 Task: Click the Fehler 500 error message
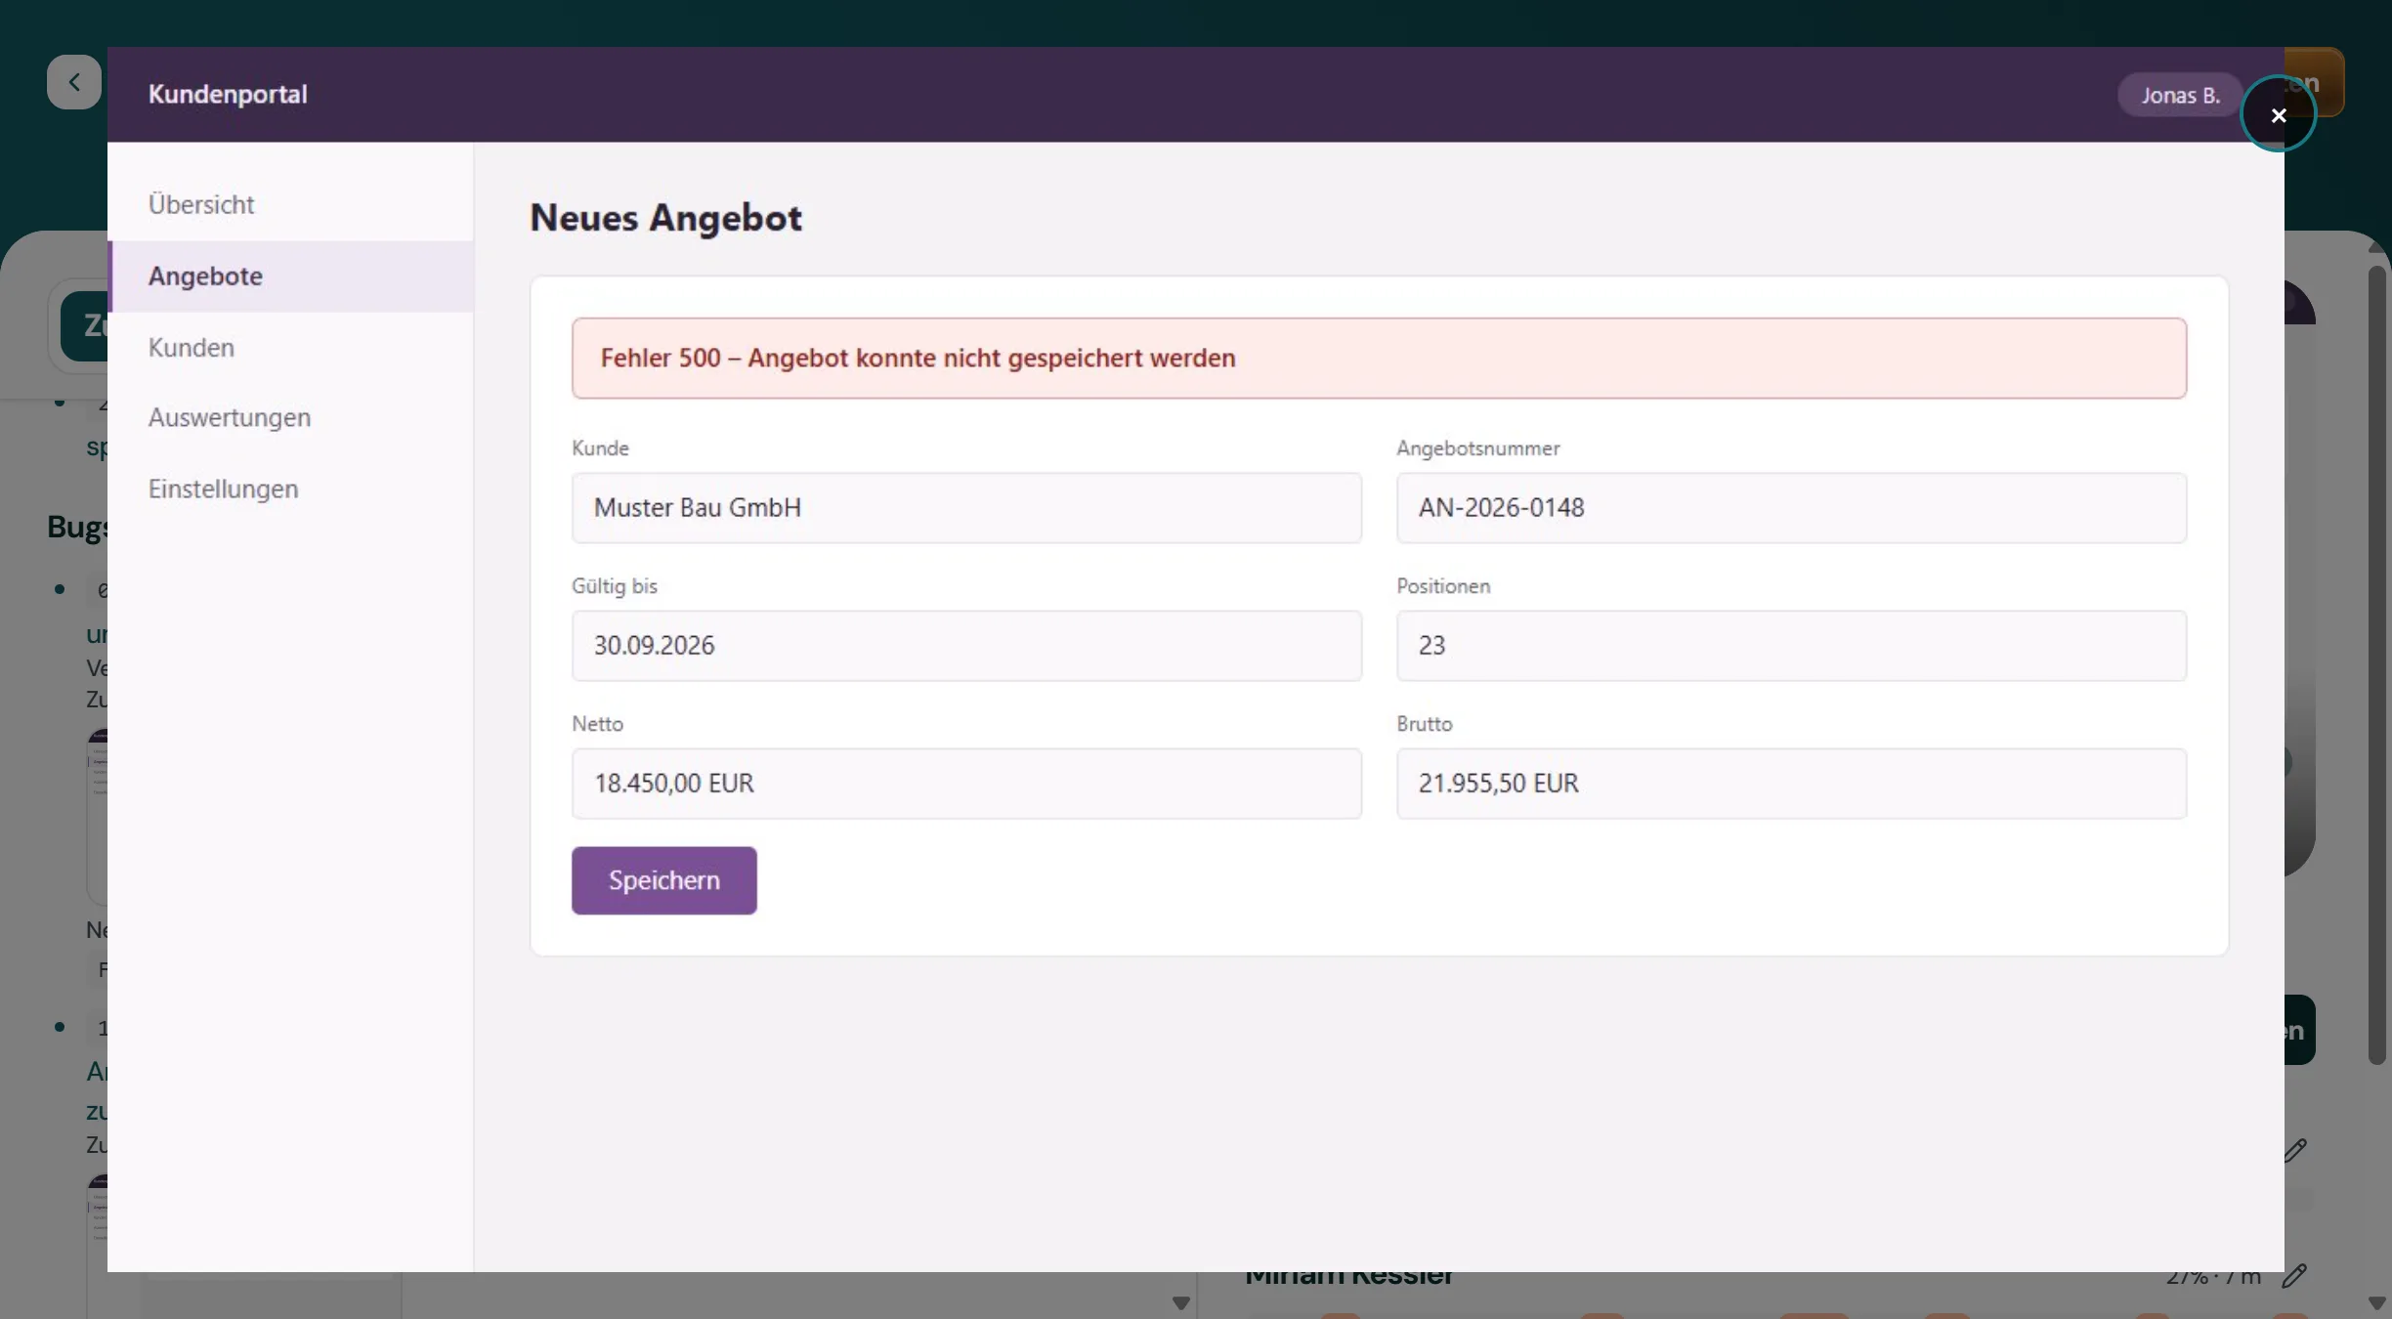coord(1379,358)
